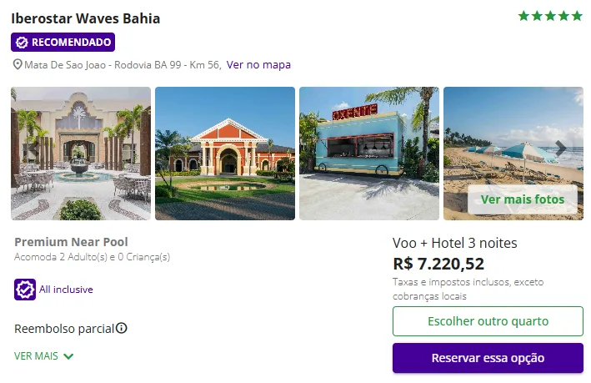Click the Reembolso parcial text

[63, 328]
